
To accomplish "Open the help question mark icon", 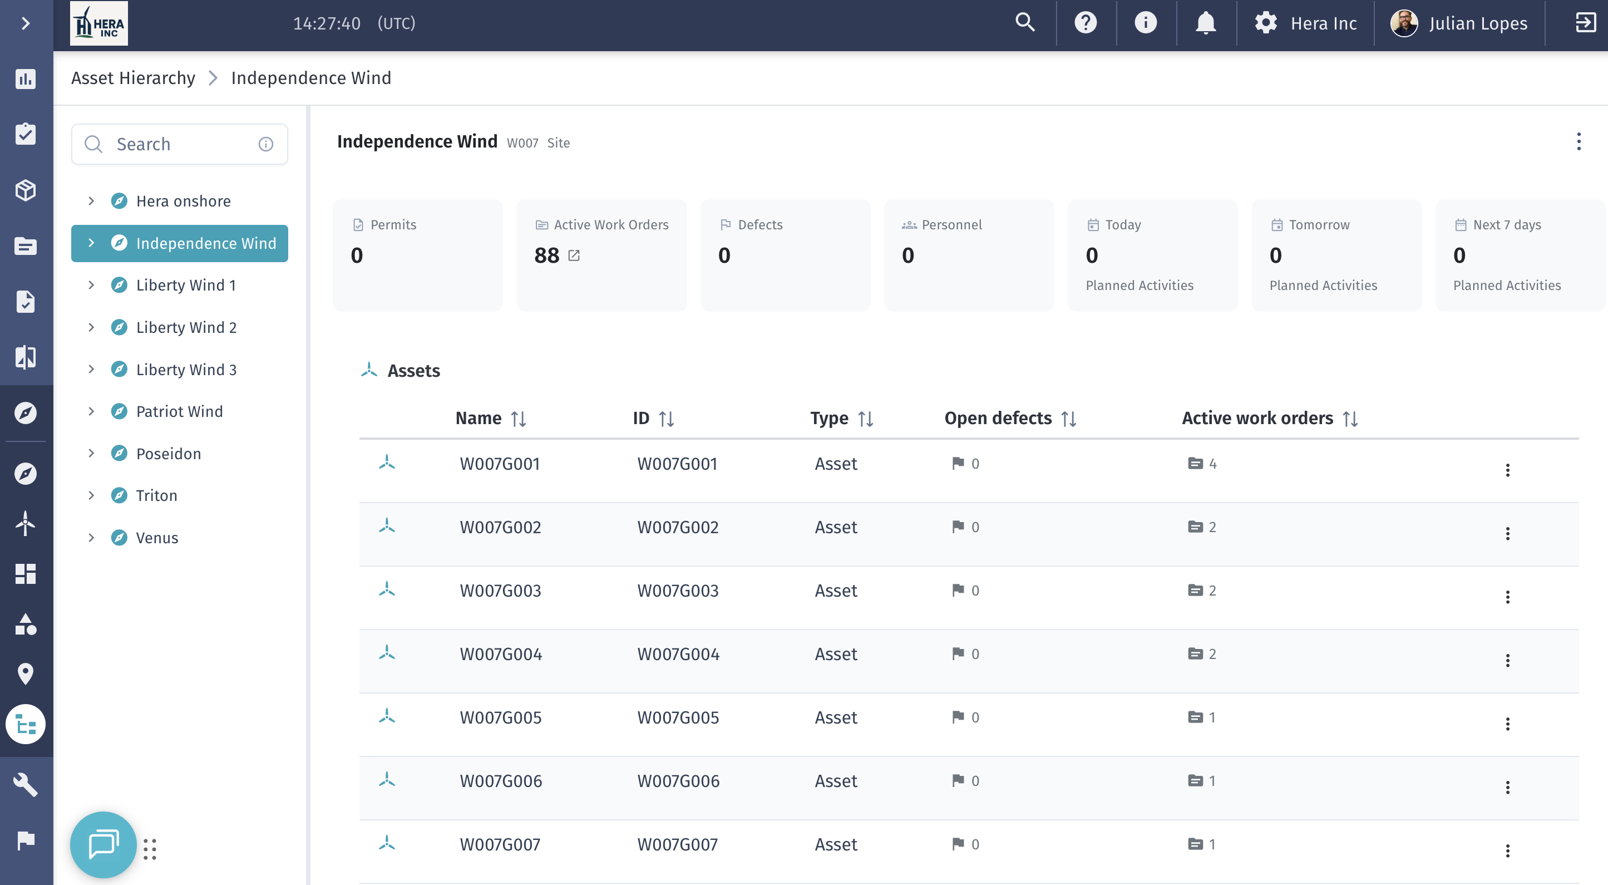I will [x=1086, y=23].
